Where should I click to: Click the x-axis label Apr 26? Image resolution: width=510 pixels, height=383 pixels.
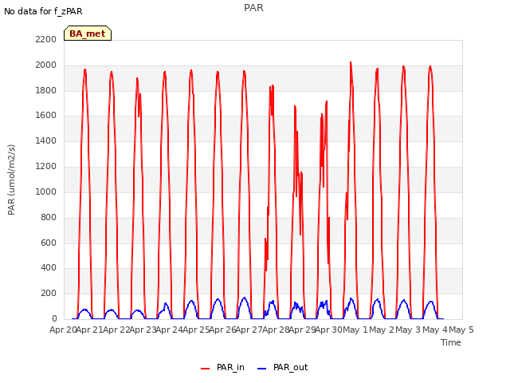tap(223, 330)
